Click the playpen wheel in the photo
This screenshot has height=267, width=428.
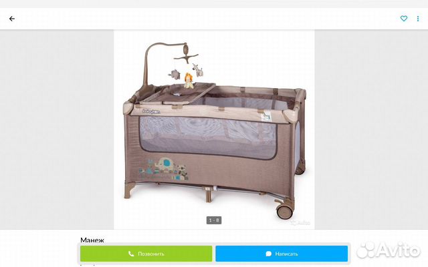tap(284, 211)
